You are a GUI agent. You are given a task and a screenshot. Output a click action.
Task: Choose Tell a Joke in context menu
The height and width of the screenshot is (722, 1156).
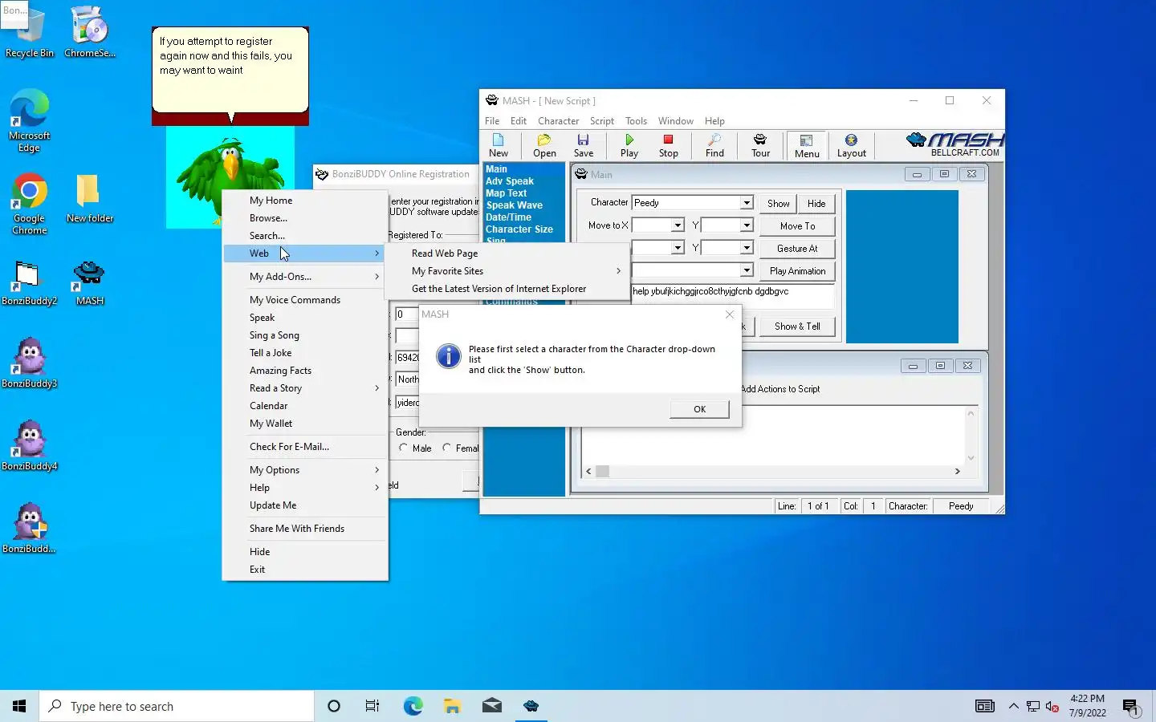coord(305,353)
